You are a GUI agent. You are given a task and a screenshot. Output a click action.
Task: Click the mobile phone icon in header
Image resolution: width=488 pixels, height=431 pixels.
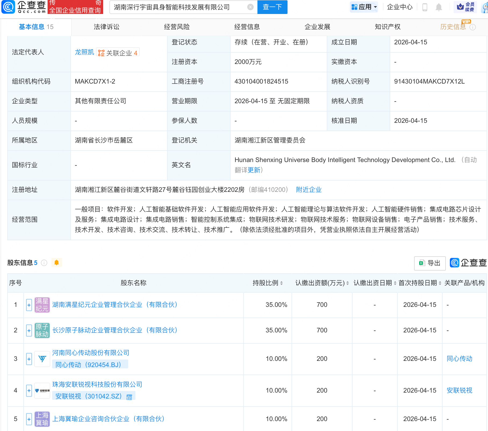[x=425, y=7]
